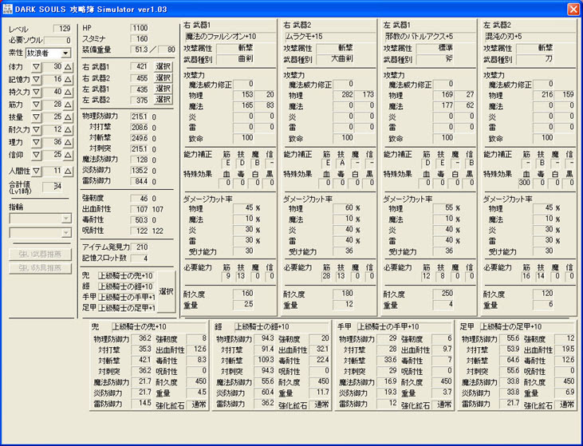Click the 記憶スロット数 value 4
583x446 pixels.
[x=140, y=259]
